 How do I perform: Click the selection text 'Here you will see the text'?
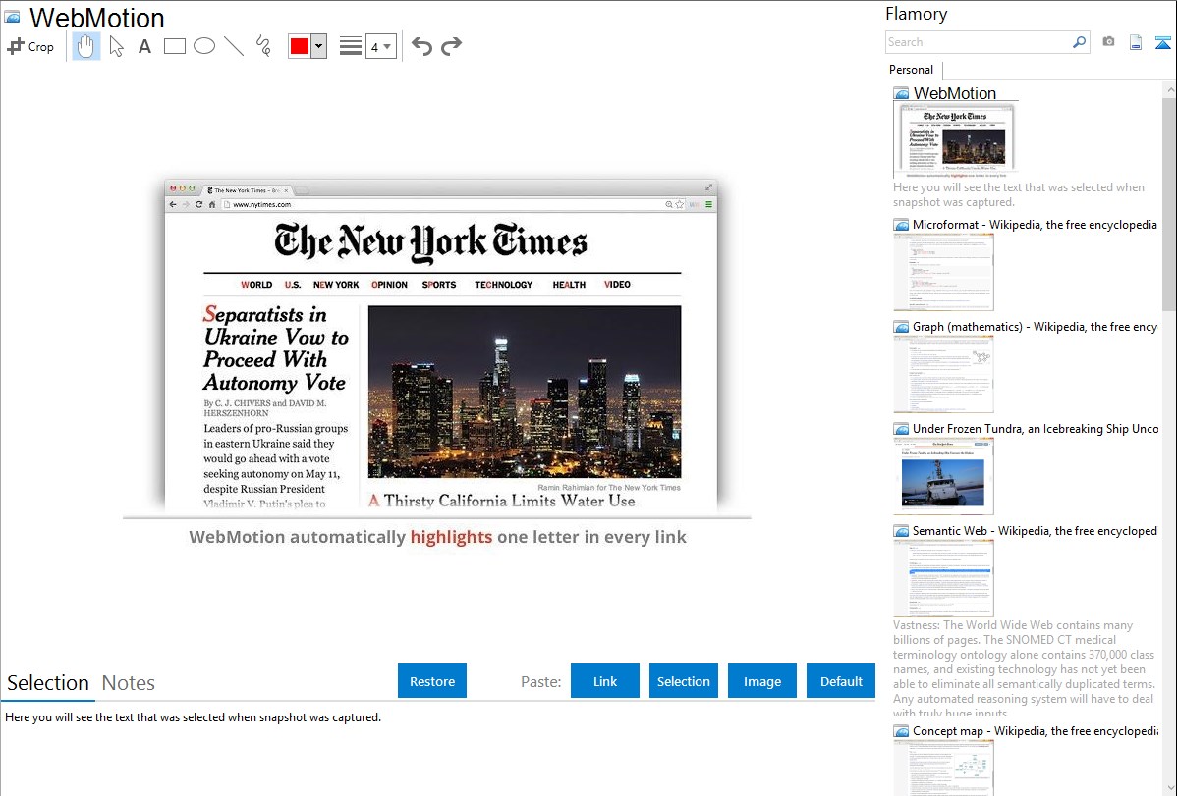(x=193, y=717)
